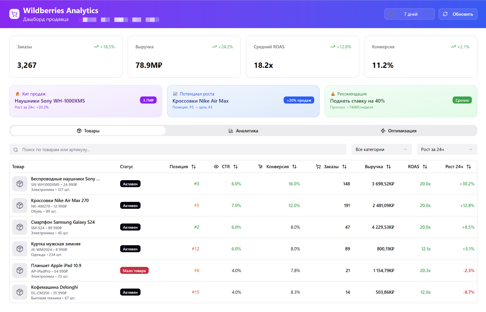Click the box thumbnail for Nike Air Max 270
The height and width of the screenshot is (312, 486).
(20, 205)
